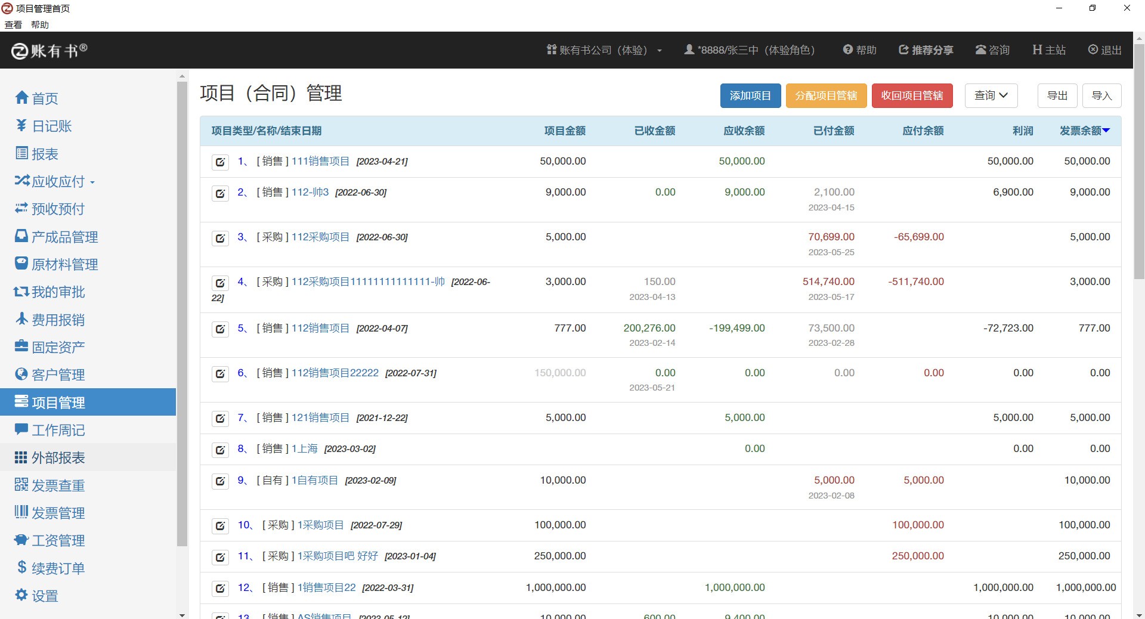1145x619 pixels.
Task: Open 固定资产 in the sidebar
Action: tap(50, 347)
